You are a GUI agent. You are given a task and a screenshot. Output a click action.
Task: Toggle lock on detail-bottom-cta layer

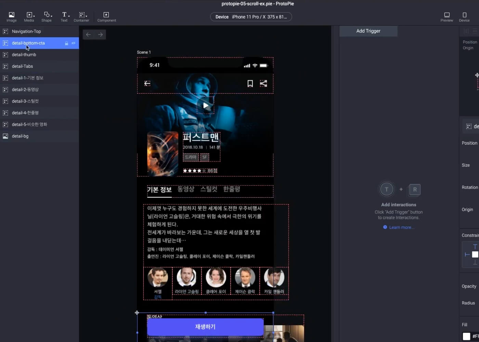click(66, 43)
